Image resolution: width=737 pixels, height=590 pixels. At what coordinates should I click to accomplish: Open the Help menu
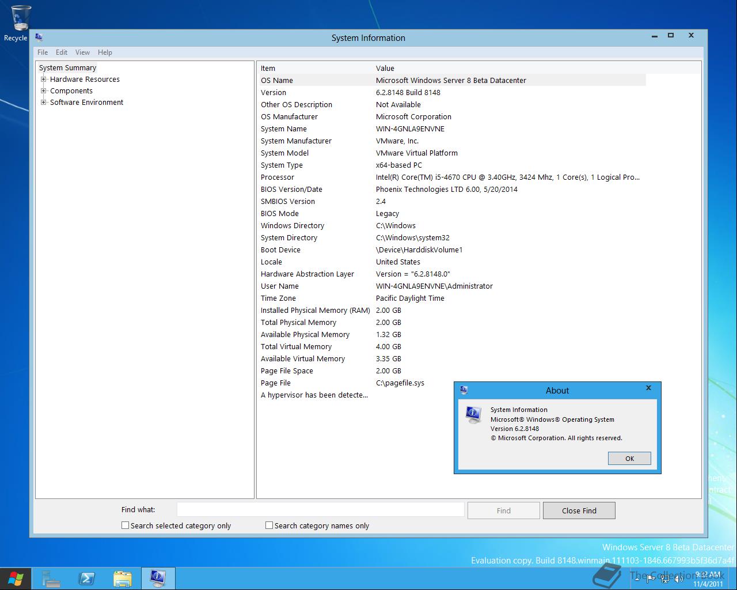pyautogui.click(x=105, y=52)
